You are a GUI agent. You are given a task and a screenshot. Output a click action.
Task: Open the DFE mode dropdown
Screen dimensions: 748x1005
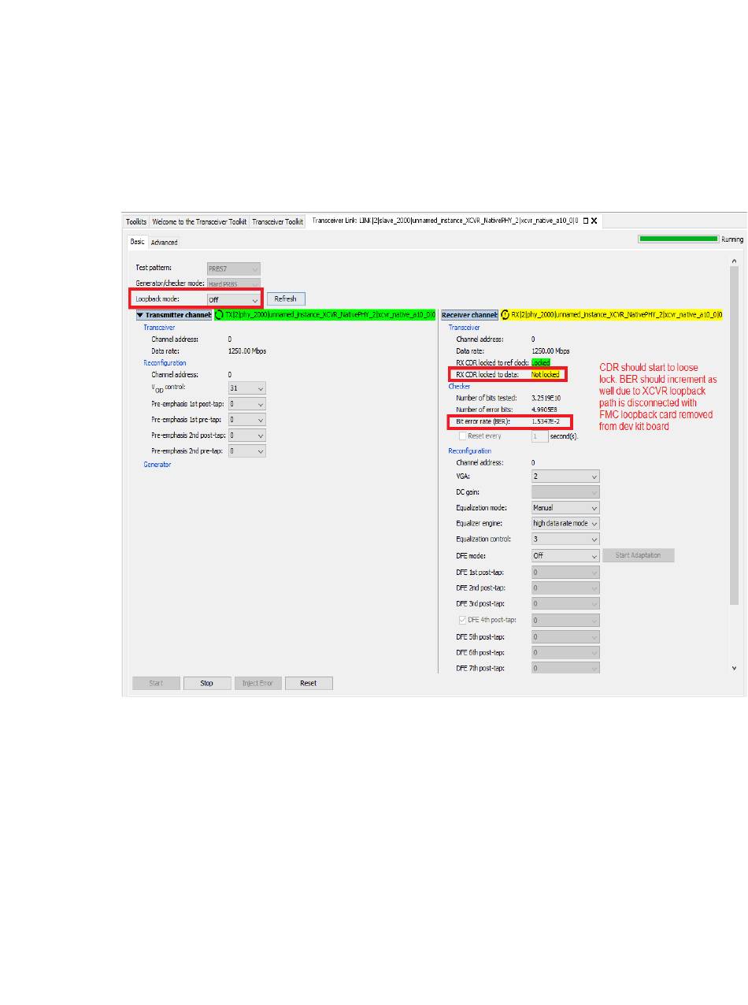click(x=565, y=555)
